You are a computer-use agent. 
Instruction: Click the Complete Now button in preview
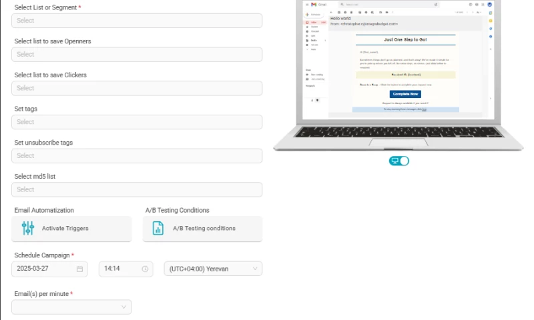coord(405,94)
